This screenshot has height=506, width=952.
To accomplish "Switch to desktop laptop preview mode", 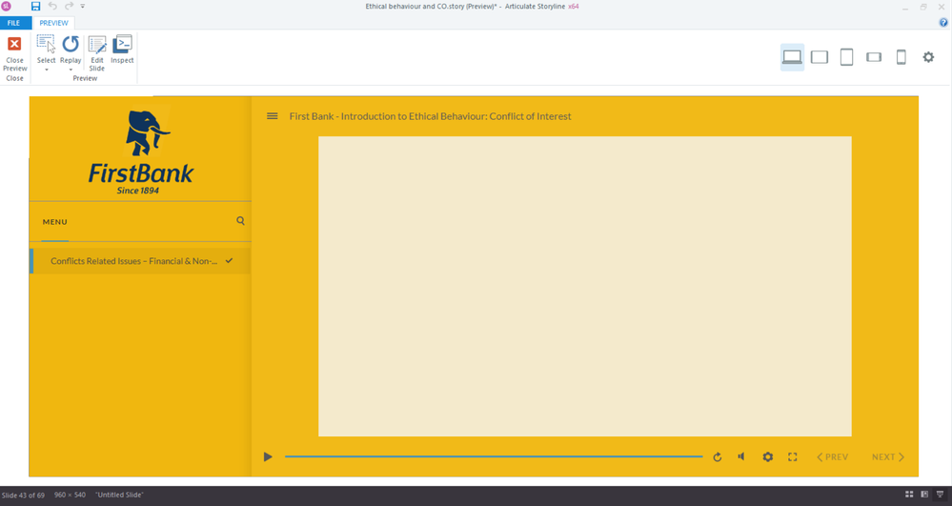I will tap(792, 57).
